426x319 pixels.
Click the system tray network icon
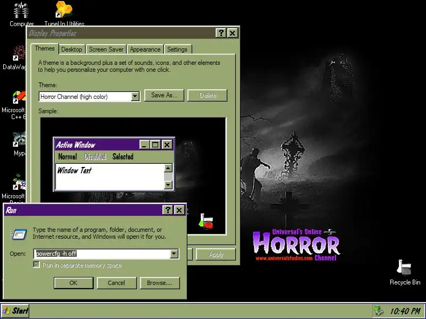(x=378, y=311)
